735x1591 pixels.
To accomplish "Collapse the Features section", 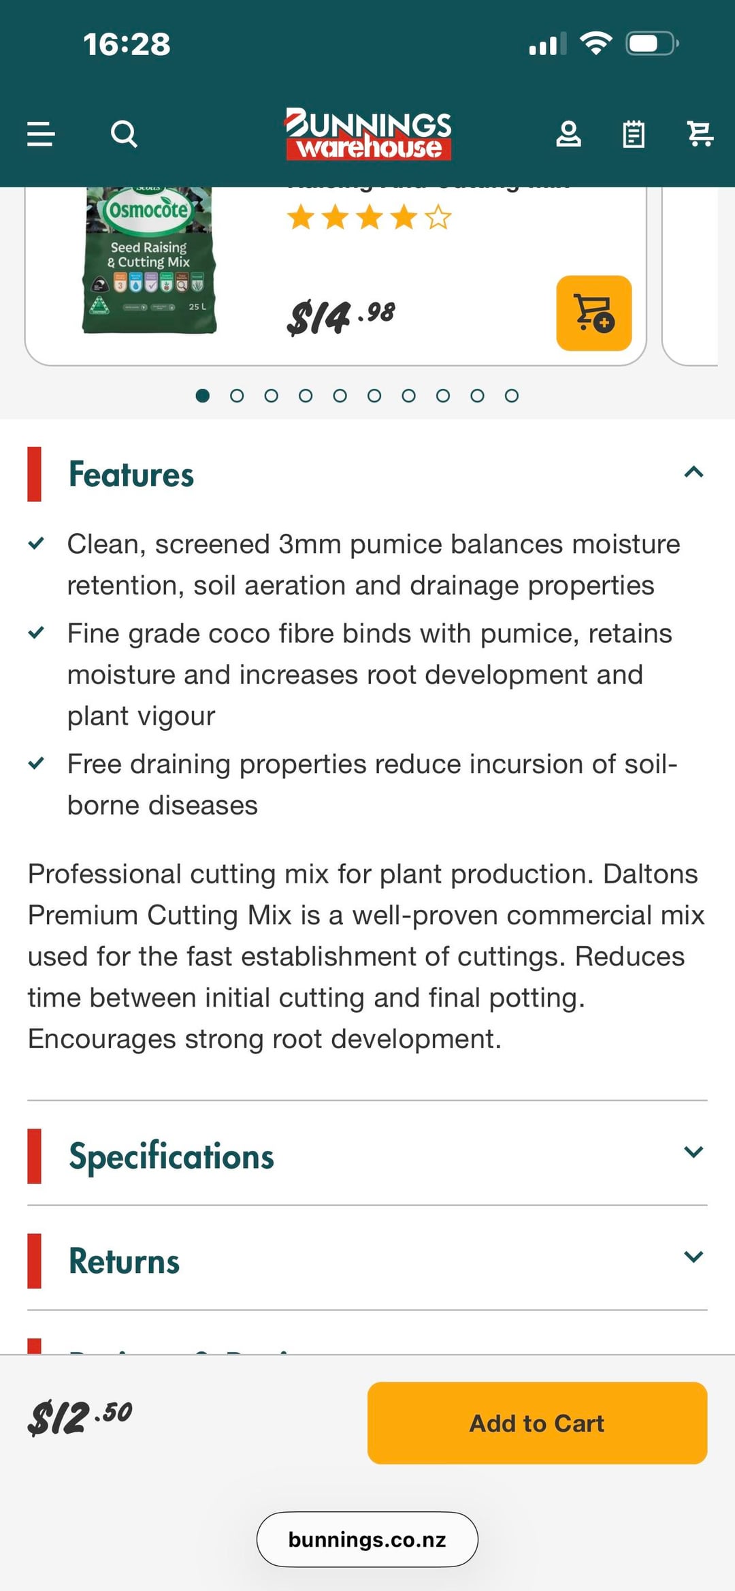I will coord(693,473).
